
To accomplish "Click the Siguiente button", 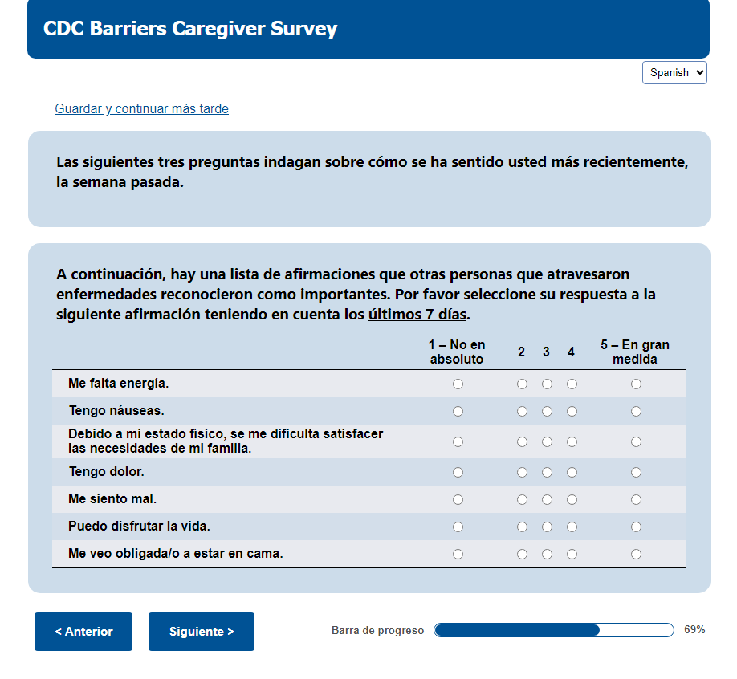I will (x=202, y=632).
